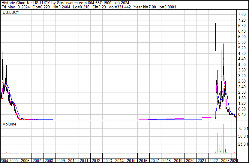Click the tallest green volume bar near 2023
Image resolution: width=249 pixels, height=163 pixels.
pyautogui.click(x=223, y=138)
